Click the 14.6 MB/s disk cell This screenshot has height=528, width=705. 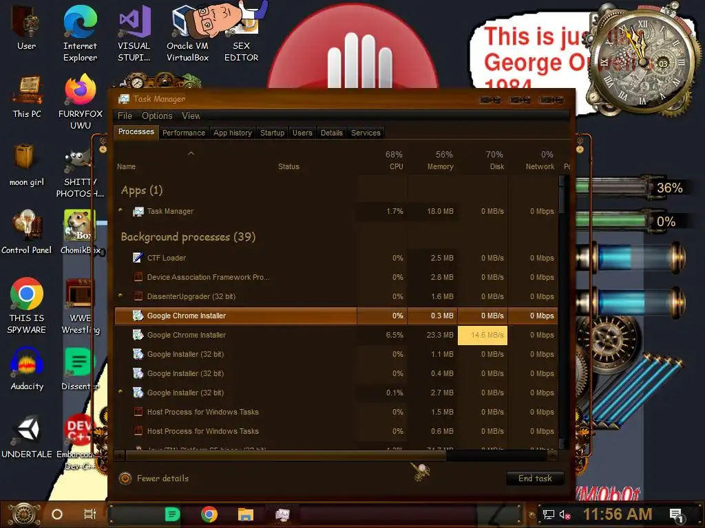click(x=483, y=335)
